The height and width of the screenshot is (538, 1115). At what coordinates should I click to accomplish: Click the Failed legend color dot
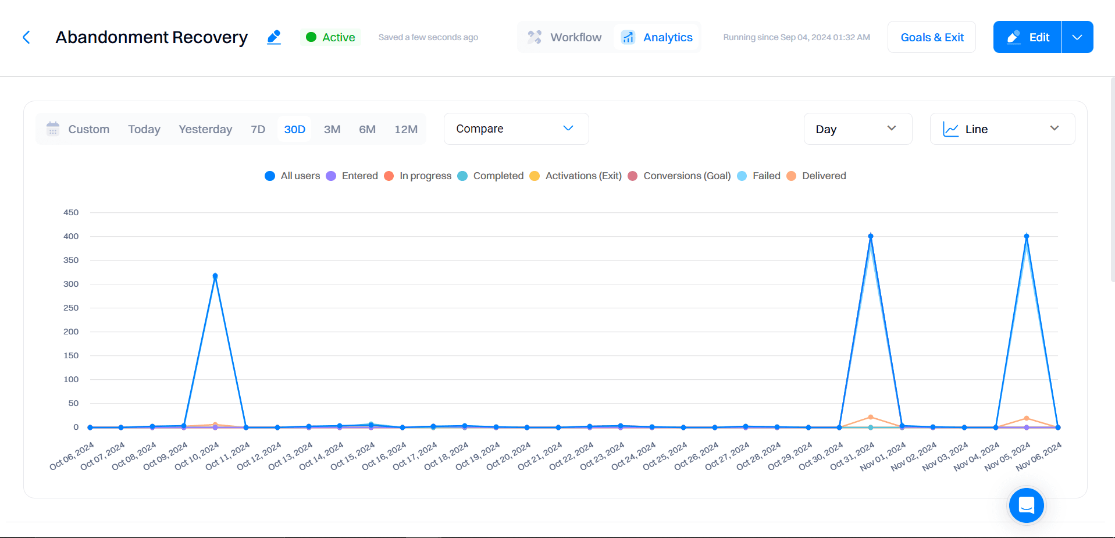[x=742, y=176]
